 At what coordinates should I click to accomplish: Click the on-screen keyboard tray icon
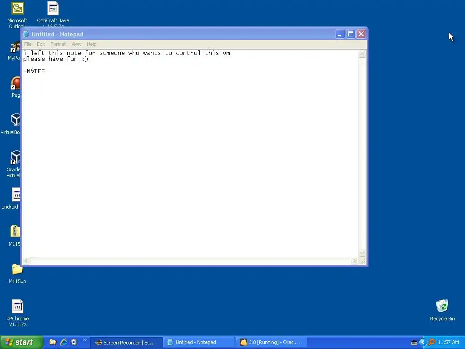point(414,343)
